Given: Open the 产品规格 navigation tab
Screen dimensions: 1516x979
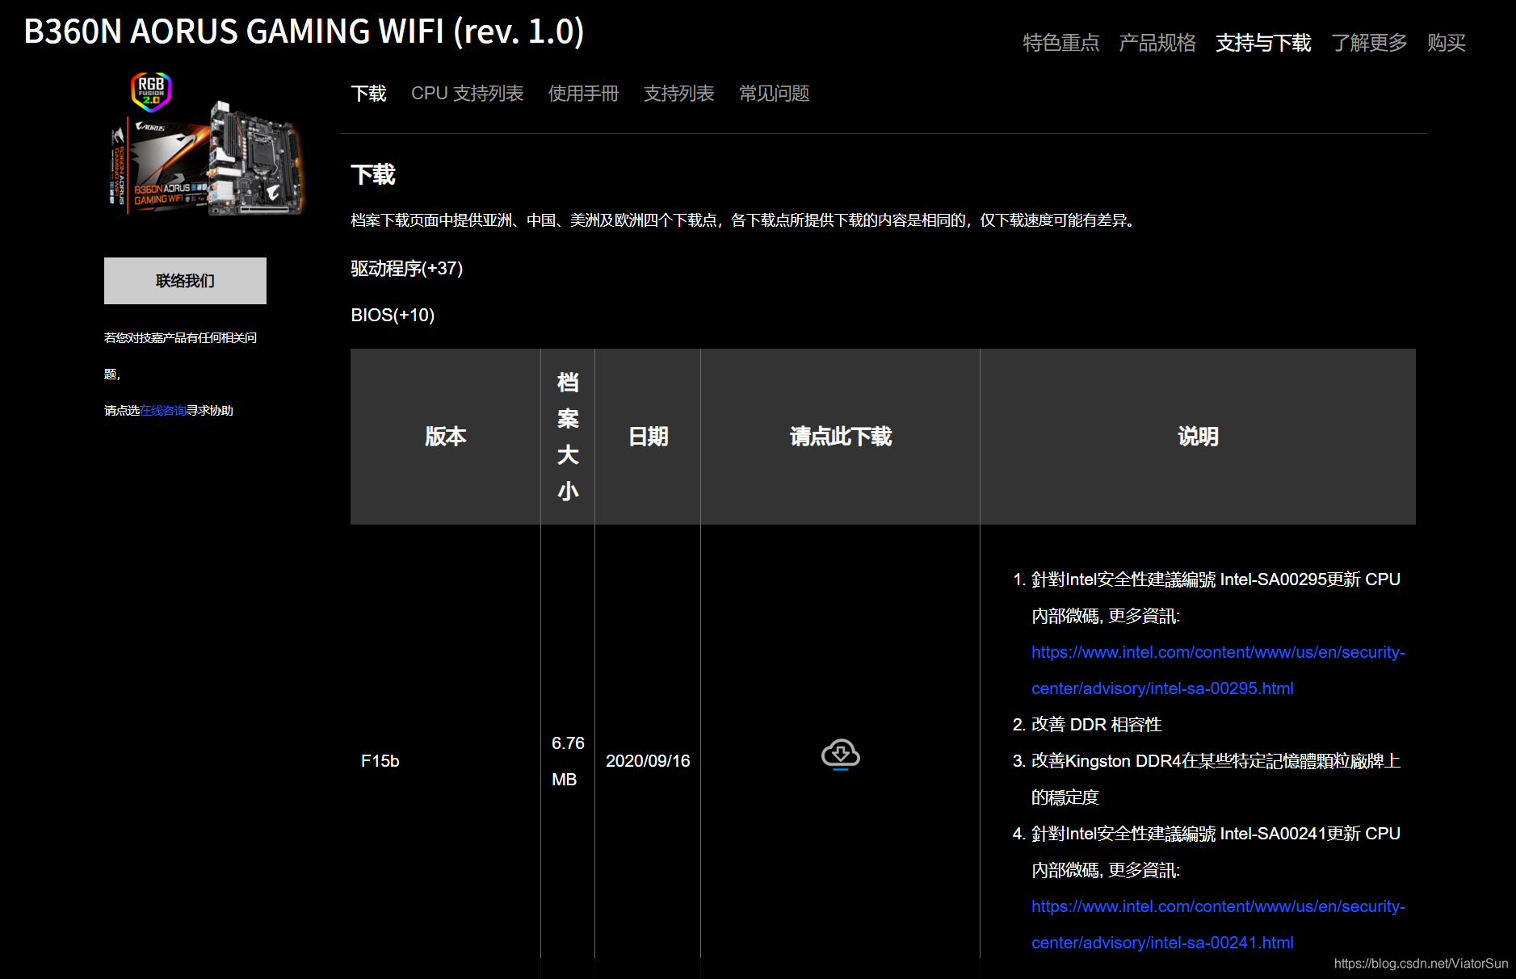Looking at the screenshot, I should 1157,43.
